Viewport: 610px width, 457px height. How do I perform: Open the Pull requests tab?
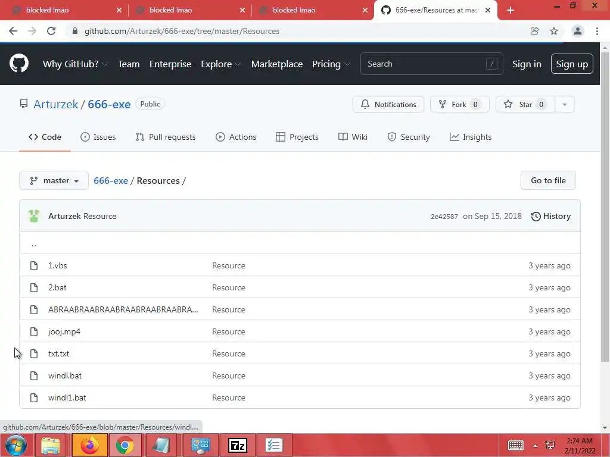166,137
